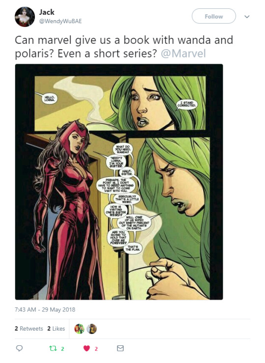Screen dimensions: 265x363
Task: Click the green retweet count number
Action: [x=62, y=349]
